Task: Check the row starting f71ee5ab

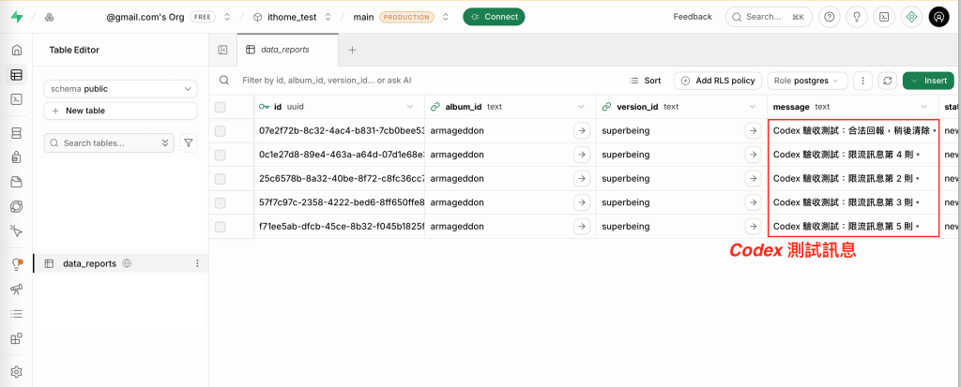Action: tap(220, 227)
